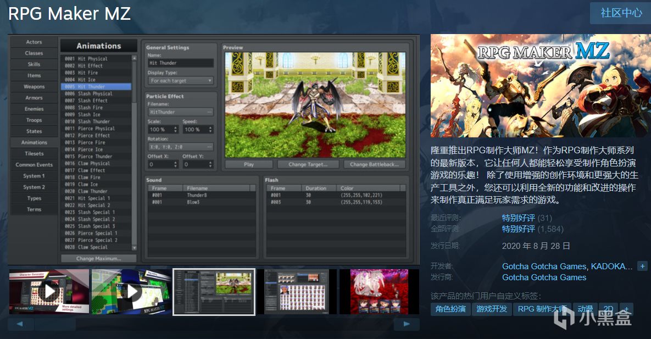Click the animation list scrollbar down arrow

click(134, 248)
